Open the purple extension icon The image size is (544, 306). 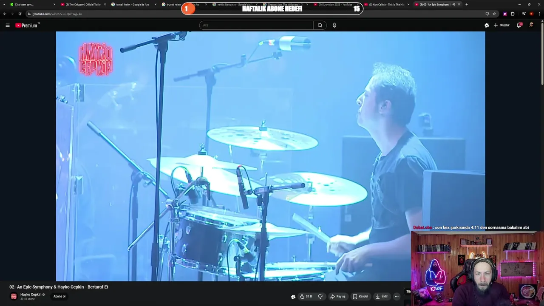pos(505,14)
